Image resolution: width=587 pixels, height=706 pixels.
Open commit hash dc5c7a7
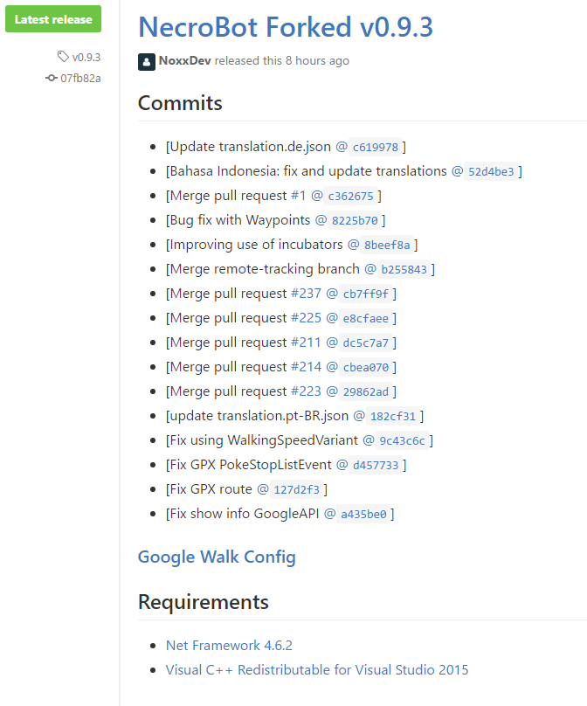tap(365, 343)
